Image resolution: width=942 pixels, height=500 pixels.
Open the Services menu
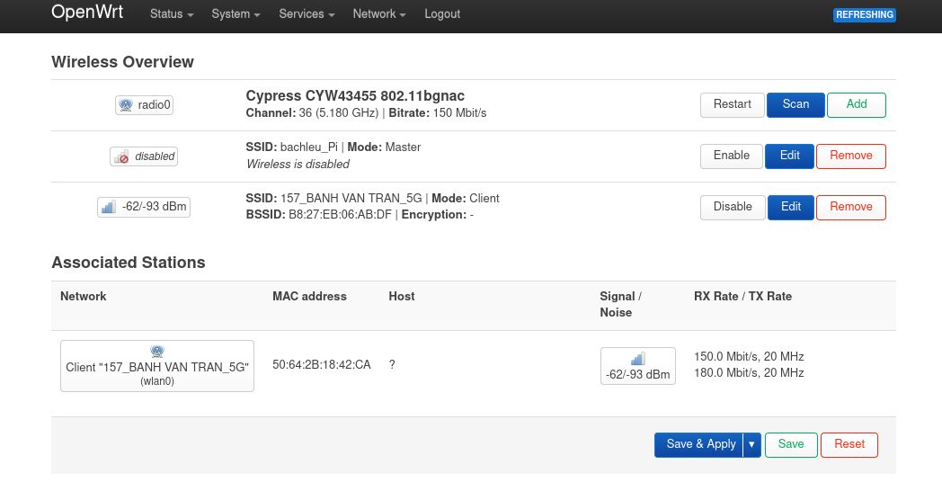(307, 14)
